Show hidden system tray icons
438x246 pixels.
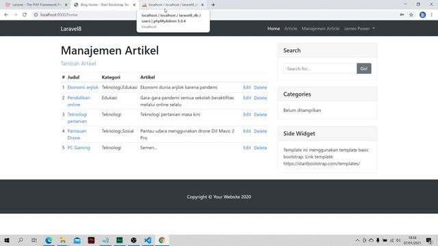click(x=357, y=240)
